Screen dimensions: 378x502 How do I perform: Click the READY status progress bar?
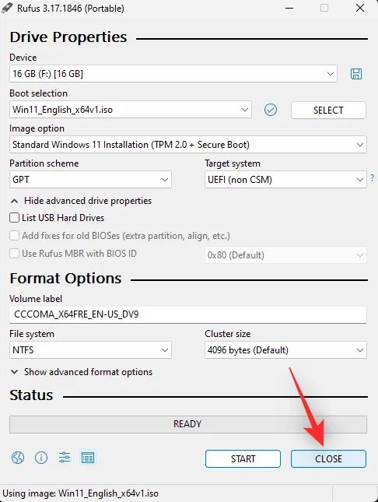[x=188, y=424]
